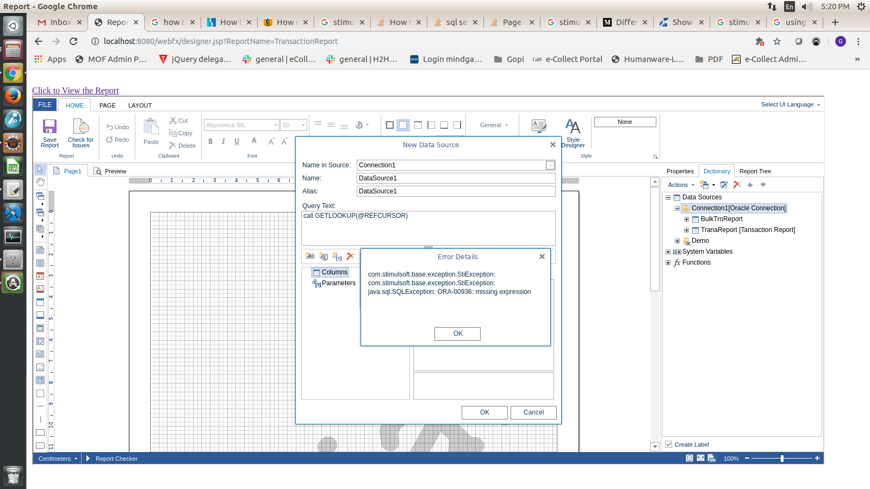Click the conditions text icon left of Style Designer
870x489 pixels.
[539, 127]
